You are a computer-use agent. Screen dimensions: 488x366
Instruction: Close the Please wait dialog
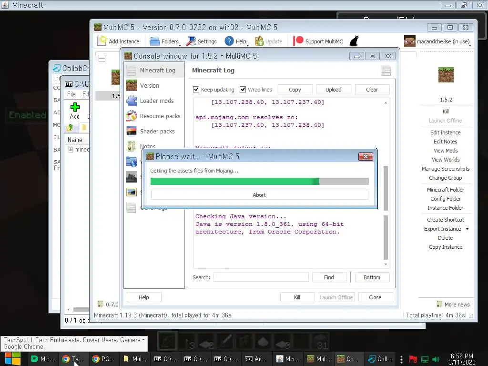coord(366,156)
